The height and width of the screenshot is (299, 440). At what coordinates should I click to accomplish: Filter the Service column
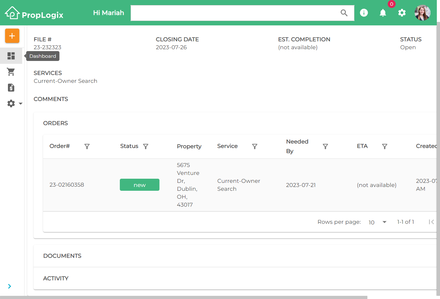pyautogui.click(x=255, y=146)
